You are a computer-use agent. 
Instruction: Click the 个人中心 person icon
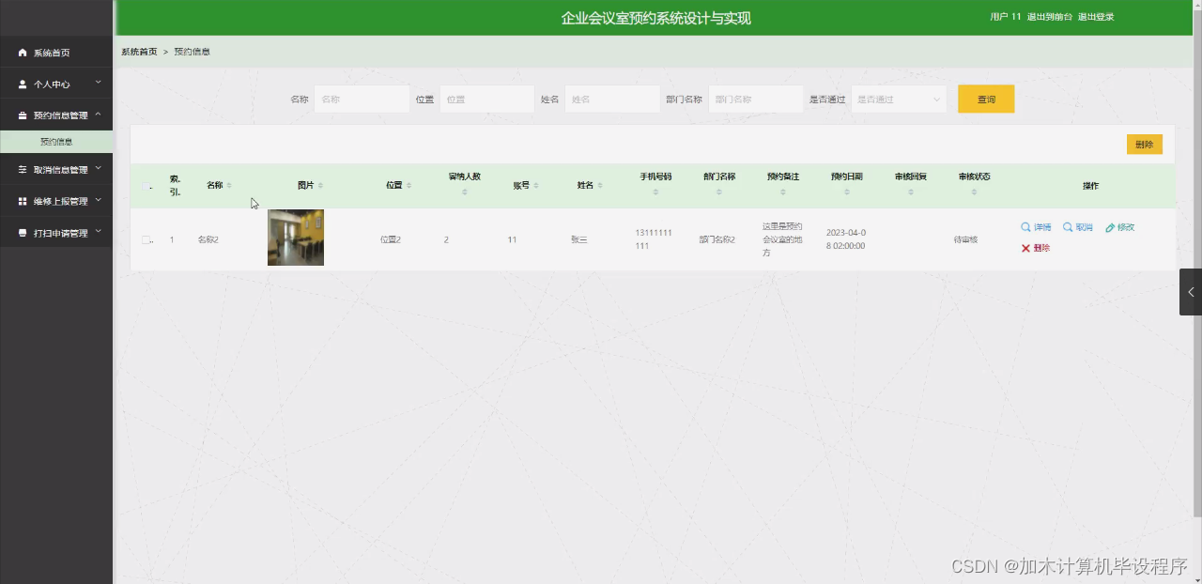click(x=21, y=83)
